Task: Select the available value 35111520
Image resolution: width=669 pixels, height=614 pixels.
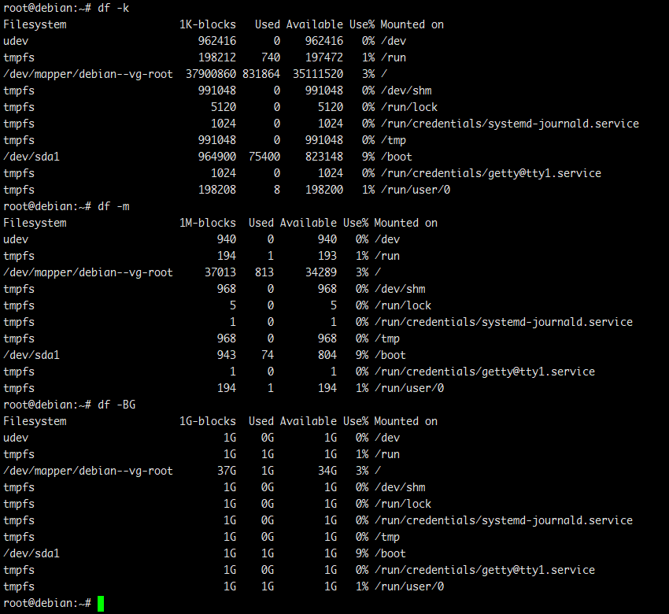Action: click(x=318, y=74)
